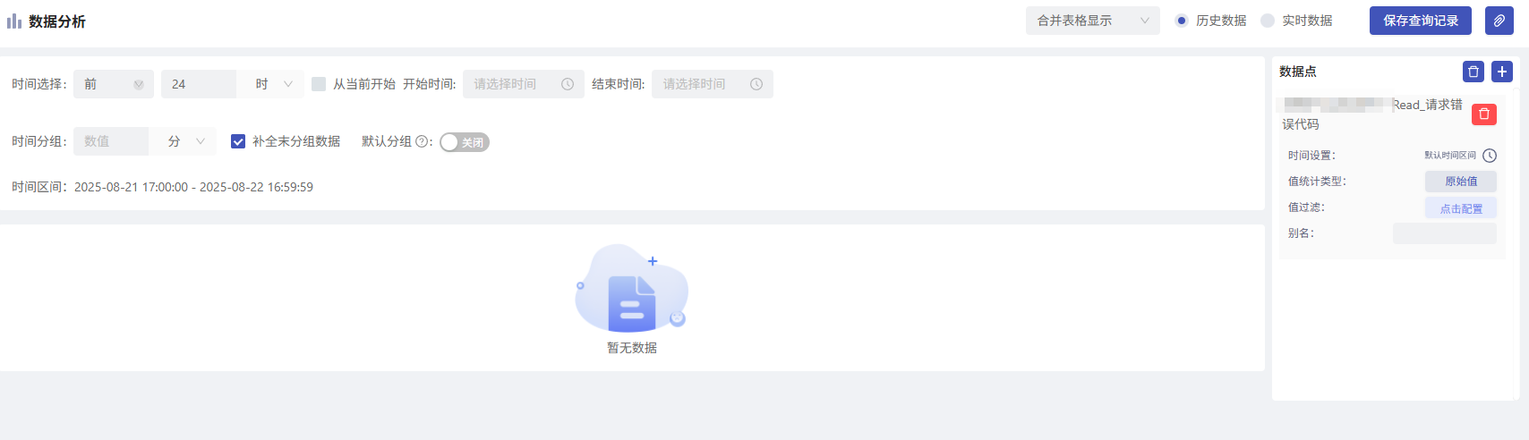This screenshot has width=1529, height=440.
Task: Select the 实时数据 radio button
Action: tap(1268, 21)
